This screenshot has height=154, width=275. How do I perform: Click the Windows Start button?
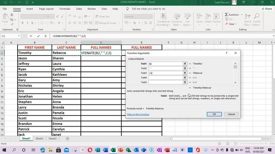pos(4,150)
